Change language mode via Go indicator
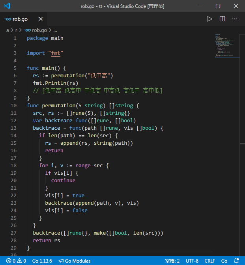Viewport: 245px width, 265px height. coord(224,261)
